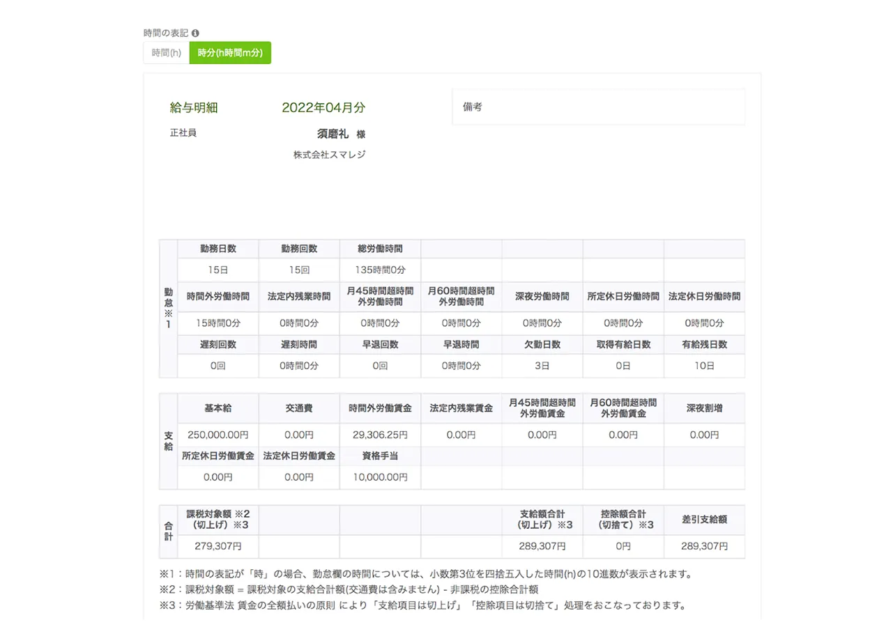870x643 pixels.
Task: Click the 250,000.00円 base salary value
Action: [x=218, y=435]
